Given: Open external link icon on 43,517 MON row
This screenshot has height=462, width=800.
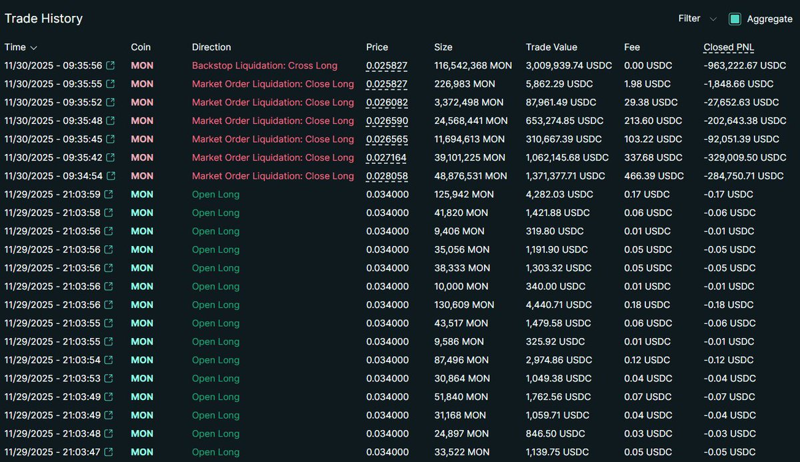Looking at the screenshot, I should coord(109,323).
